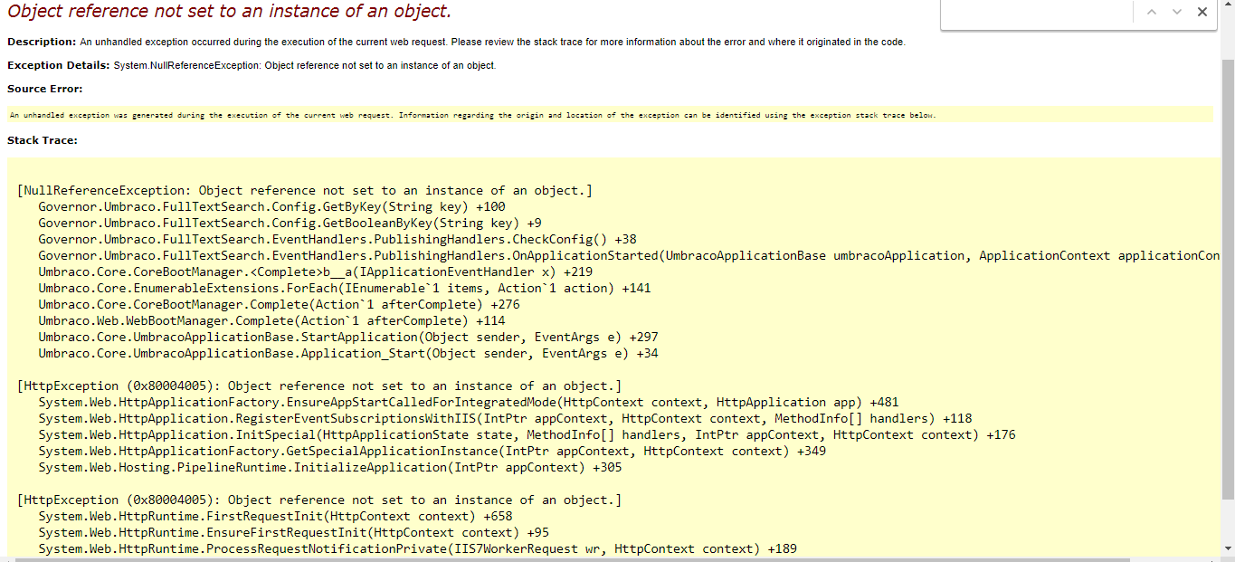
Task: Click the "ProcessRequestNotificationPrivate" +189 line
Action: coord(417,548)
